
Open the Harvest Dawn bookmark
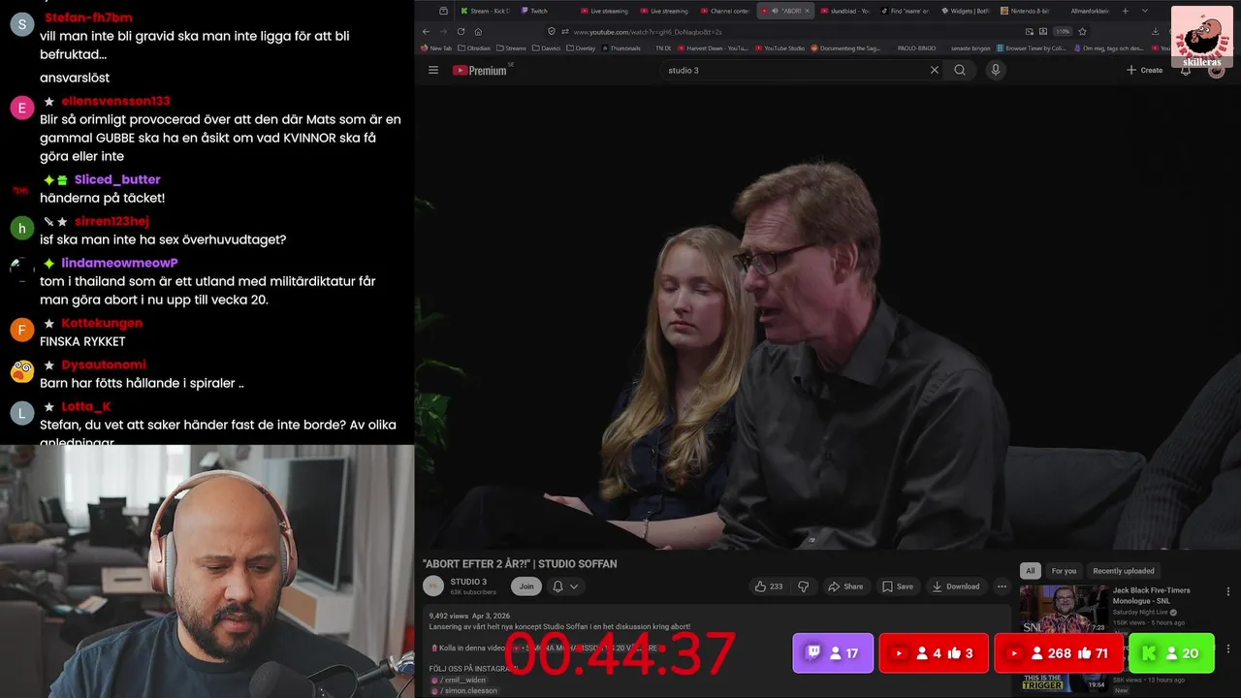pos(713,48)
